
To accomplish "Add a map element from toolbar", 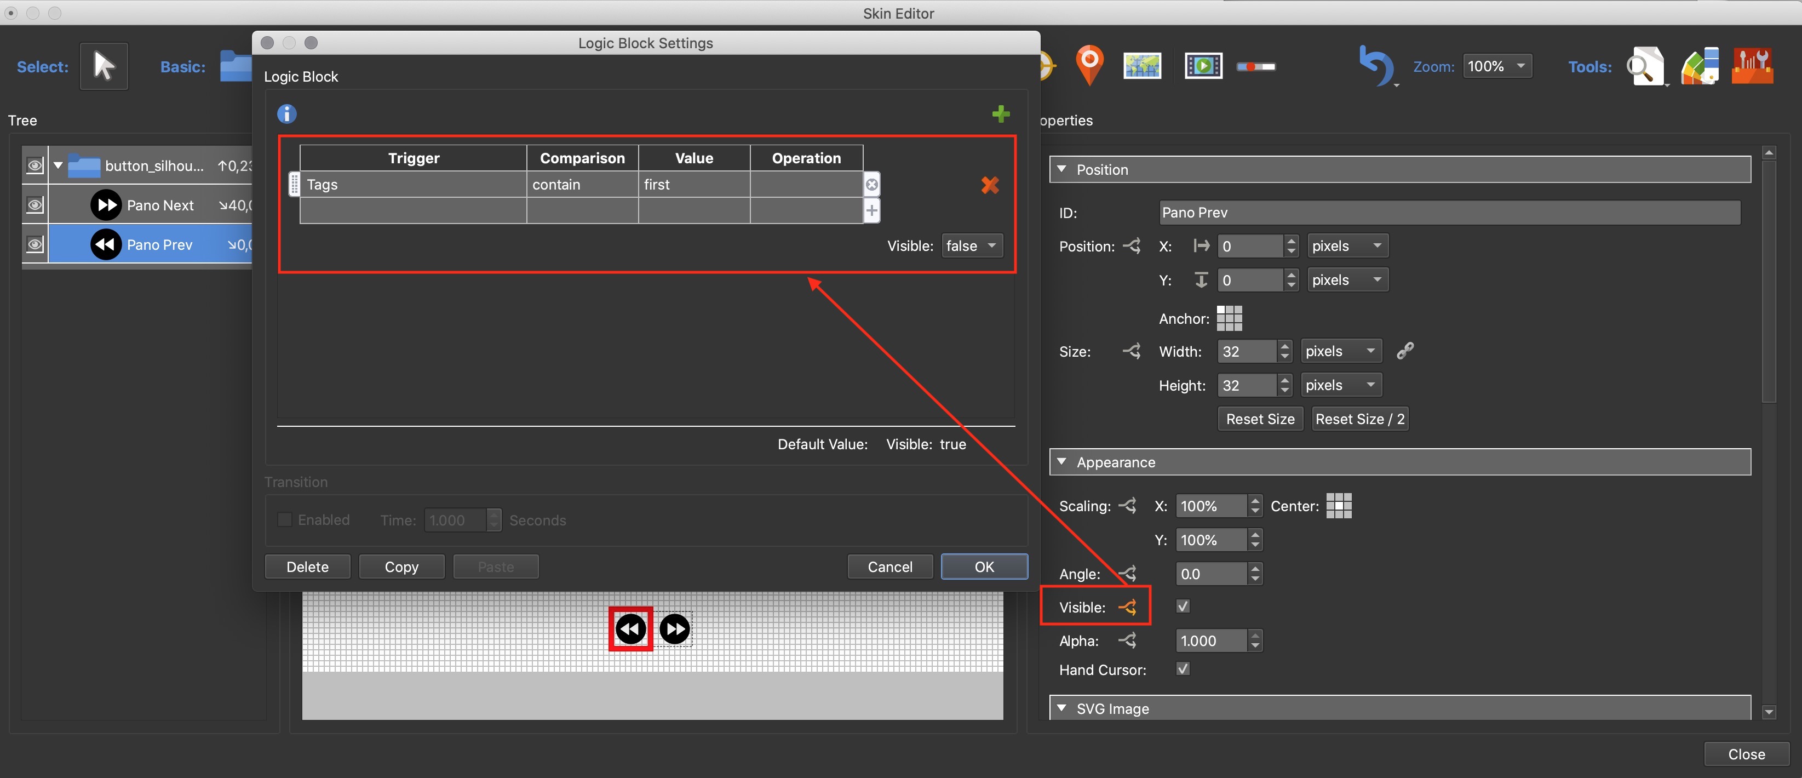I will [x=1143, y=66].
